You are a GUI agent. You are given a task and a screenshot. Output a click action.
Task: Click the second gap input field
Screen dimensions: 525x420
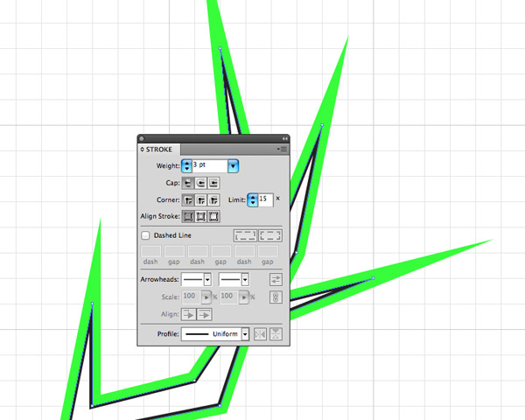pos(221,251)
